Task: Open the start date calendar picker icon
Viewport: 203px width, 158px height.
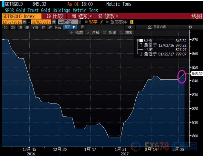Action: [x=24, y=22]
